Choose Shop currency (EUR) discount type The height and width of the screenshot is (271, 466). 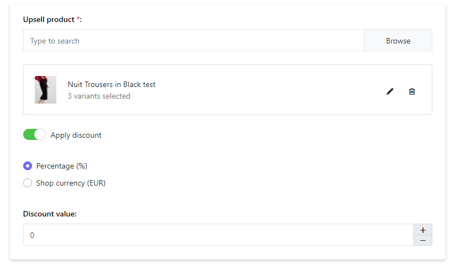click(28, 183)
